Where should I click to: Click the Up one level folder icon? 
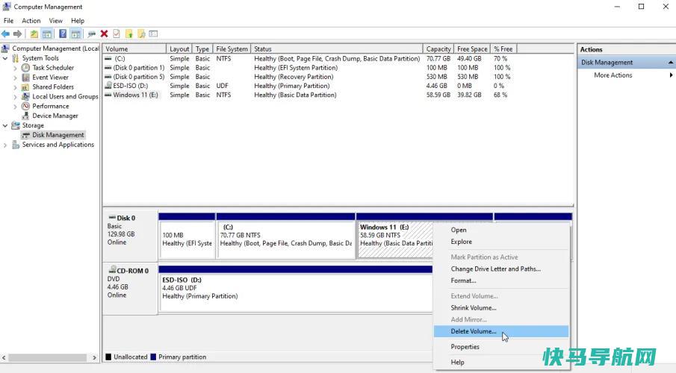click(x=34, y=34)
